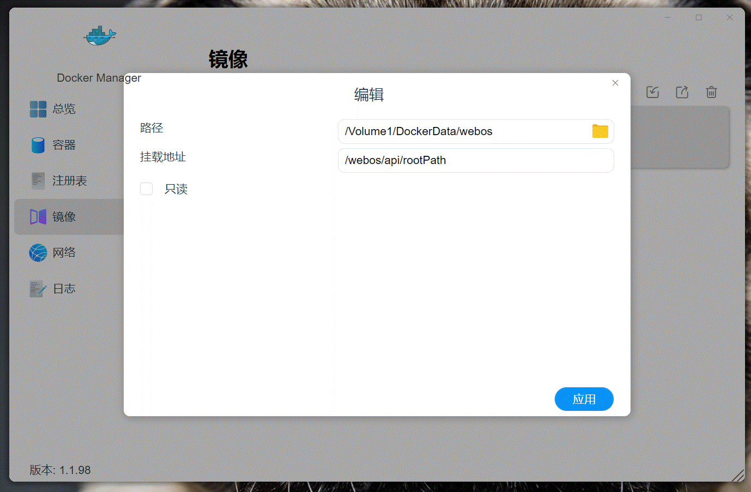751x492 pixels.
Task: Click the 路径 path input field
Action: [x=463, y=131]
